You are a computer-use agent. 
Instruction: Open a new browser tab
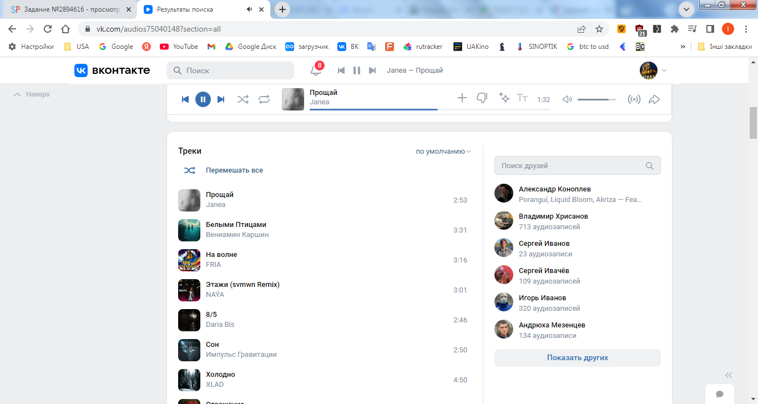282,9
